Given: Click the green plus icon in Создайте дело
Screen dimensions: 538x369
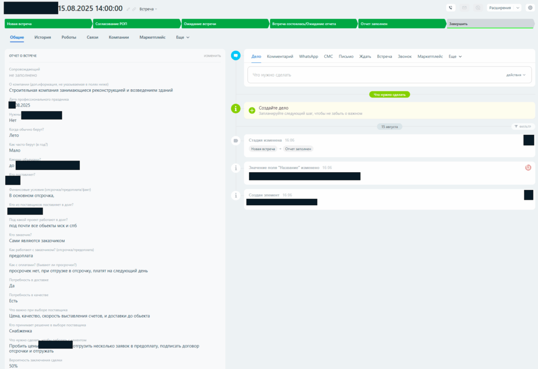Looking at the screenshot, I should tap(252, 110).
